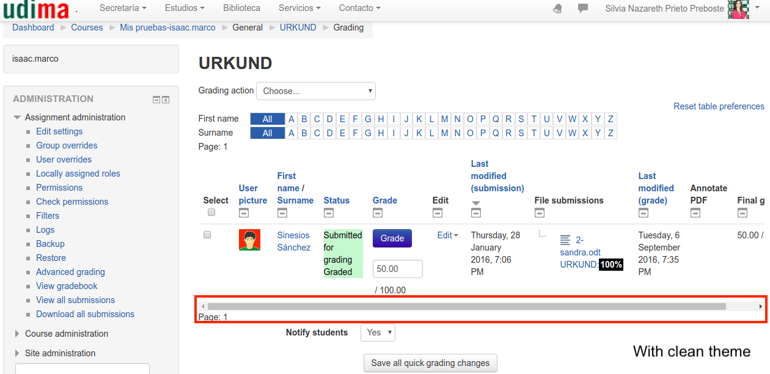Open the Grading action Choose... dropdown

point(316,91)
